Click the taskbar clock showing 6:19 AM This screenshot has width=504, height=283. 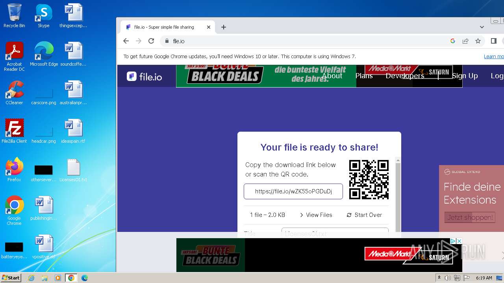point(484,278)
